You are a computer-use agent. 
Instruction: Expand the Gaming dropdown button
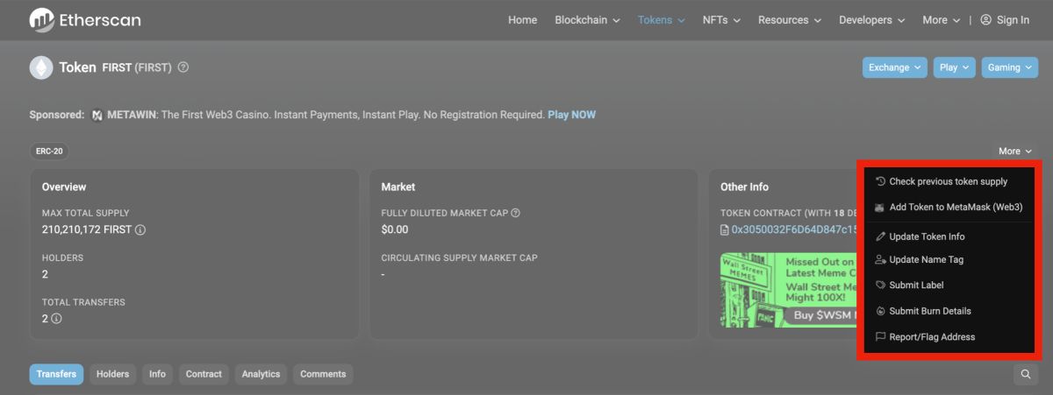(1010, 67)
